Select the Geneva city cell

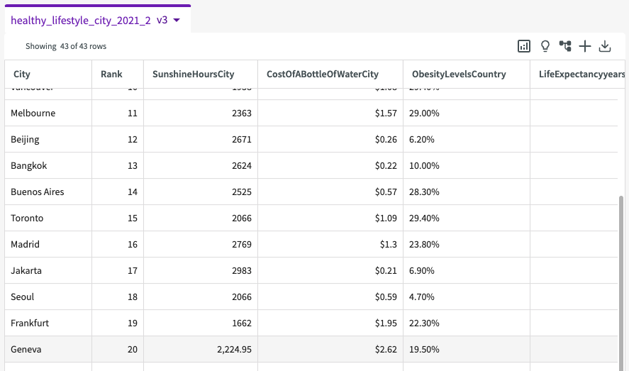[48, 349]
